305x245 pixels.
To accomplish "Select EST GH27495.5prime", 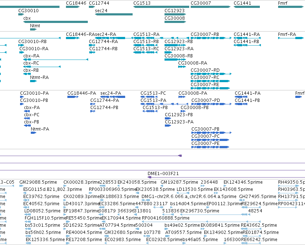I will click(x=258, y=197).
